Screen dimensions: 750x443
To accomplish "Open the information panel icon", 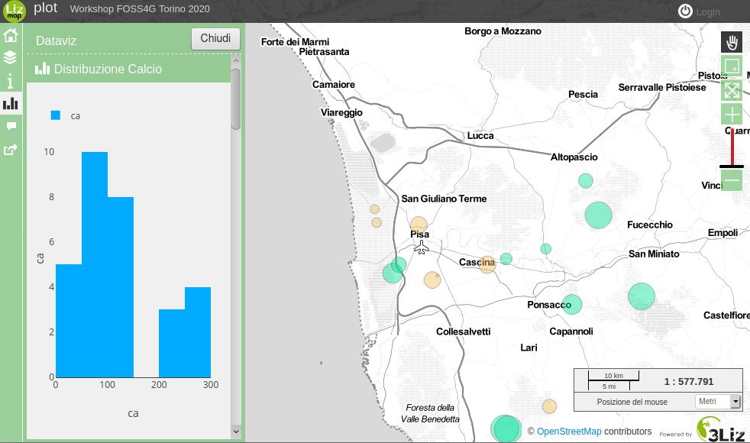I will coord(11,81).
